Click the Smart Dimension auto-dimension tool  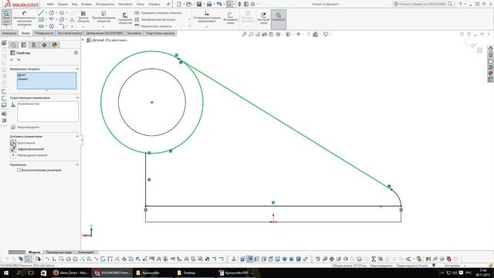(24, 19)
